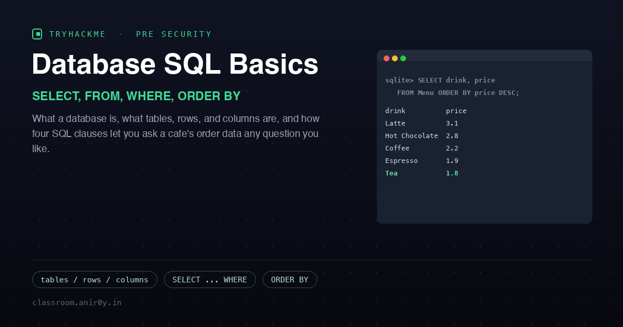Screen dimensions: 623x327
Task: Click the description paragraph about cafe's order data
Action: (x=176, y=133)
